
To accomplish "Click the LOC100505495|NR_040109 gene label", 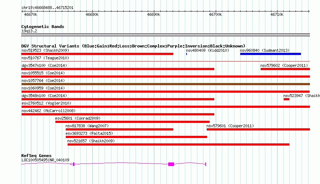I will [45, 160].
